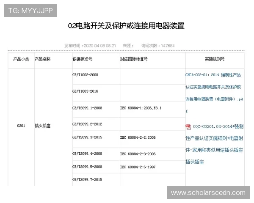Click the page title 02电路开关及保护或连接用电器装置

tap(126, 26)
